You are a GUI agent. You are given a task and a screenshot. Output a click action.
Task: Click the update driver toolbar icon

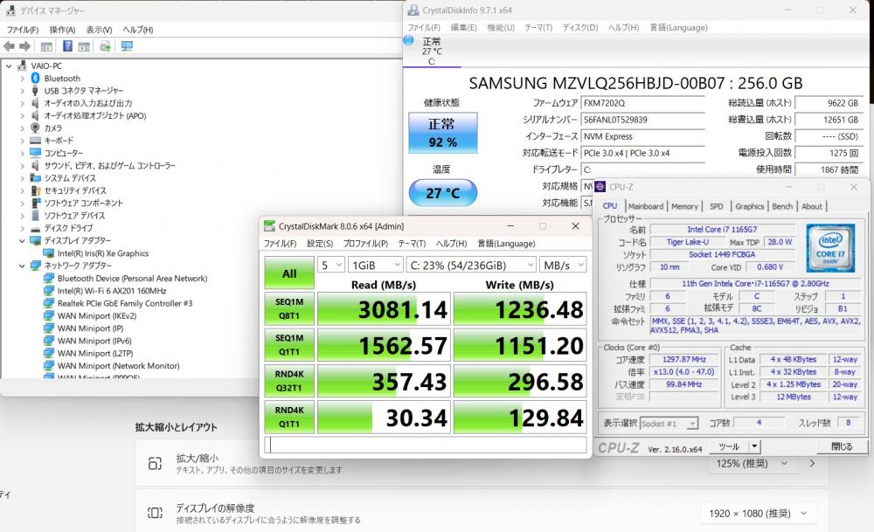point(105,46)
